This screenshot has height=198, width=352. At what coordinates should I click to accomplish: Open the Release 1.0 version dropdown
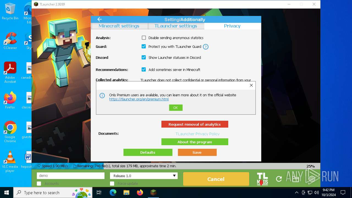pos(144,176)
